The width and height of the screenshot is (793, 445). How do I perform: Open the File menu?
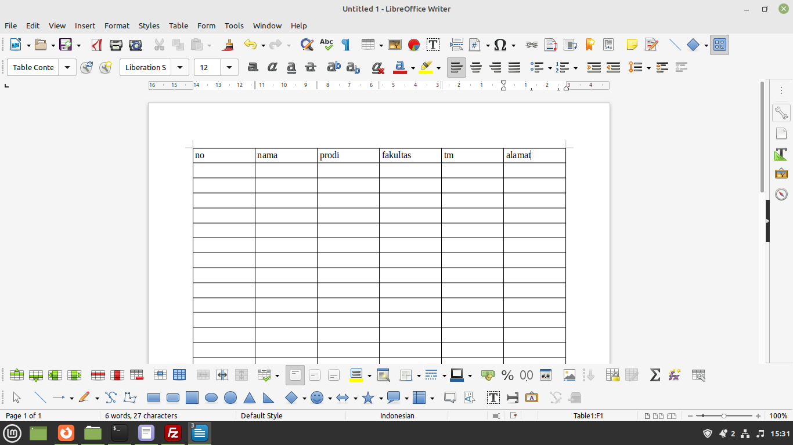10,25
